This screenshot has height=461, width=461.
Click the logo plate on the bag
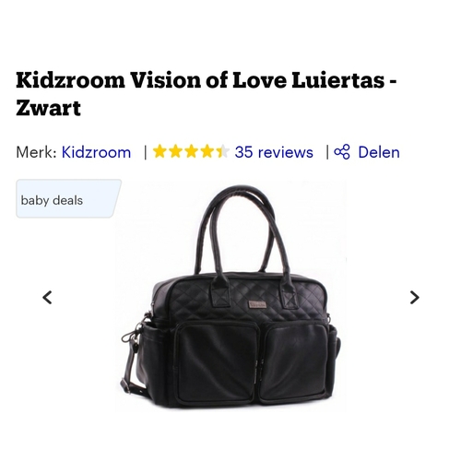click(257, 304)
